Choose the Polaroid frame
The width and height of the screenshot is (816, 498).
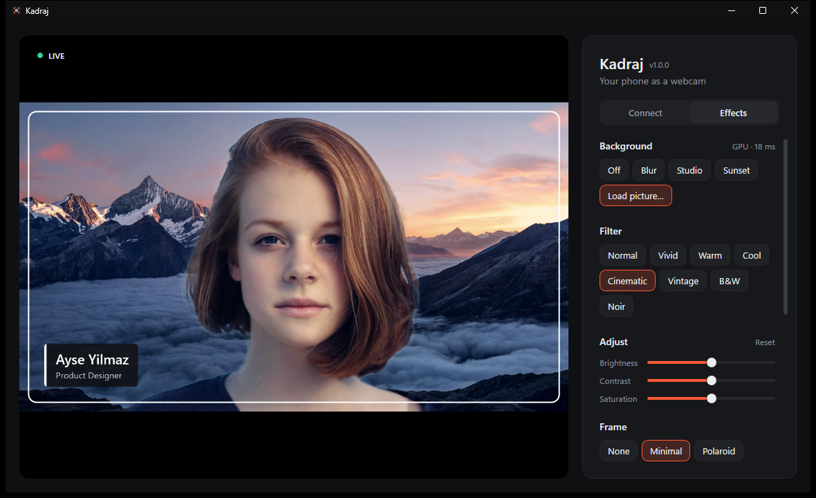point(718,451)
